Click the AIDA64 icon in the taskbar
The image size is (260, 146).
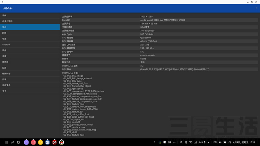(x=54, y=142)
